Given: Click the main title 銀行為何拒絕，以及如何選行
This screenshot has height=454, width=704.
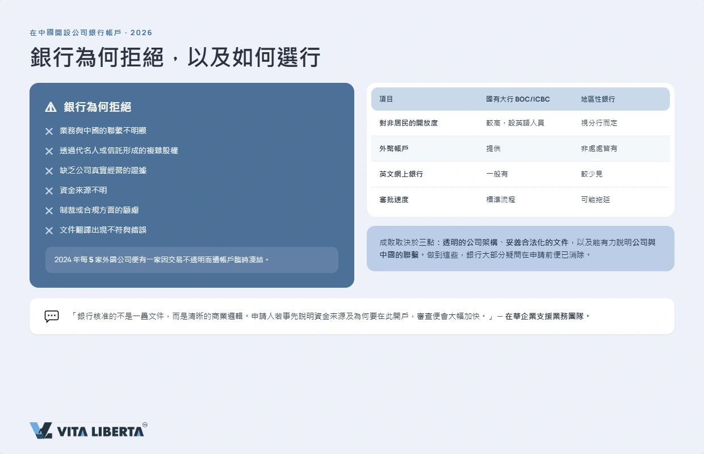Looking at the screenshot, I should tap(175, 57).
